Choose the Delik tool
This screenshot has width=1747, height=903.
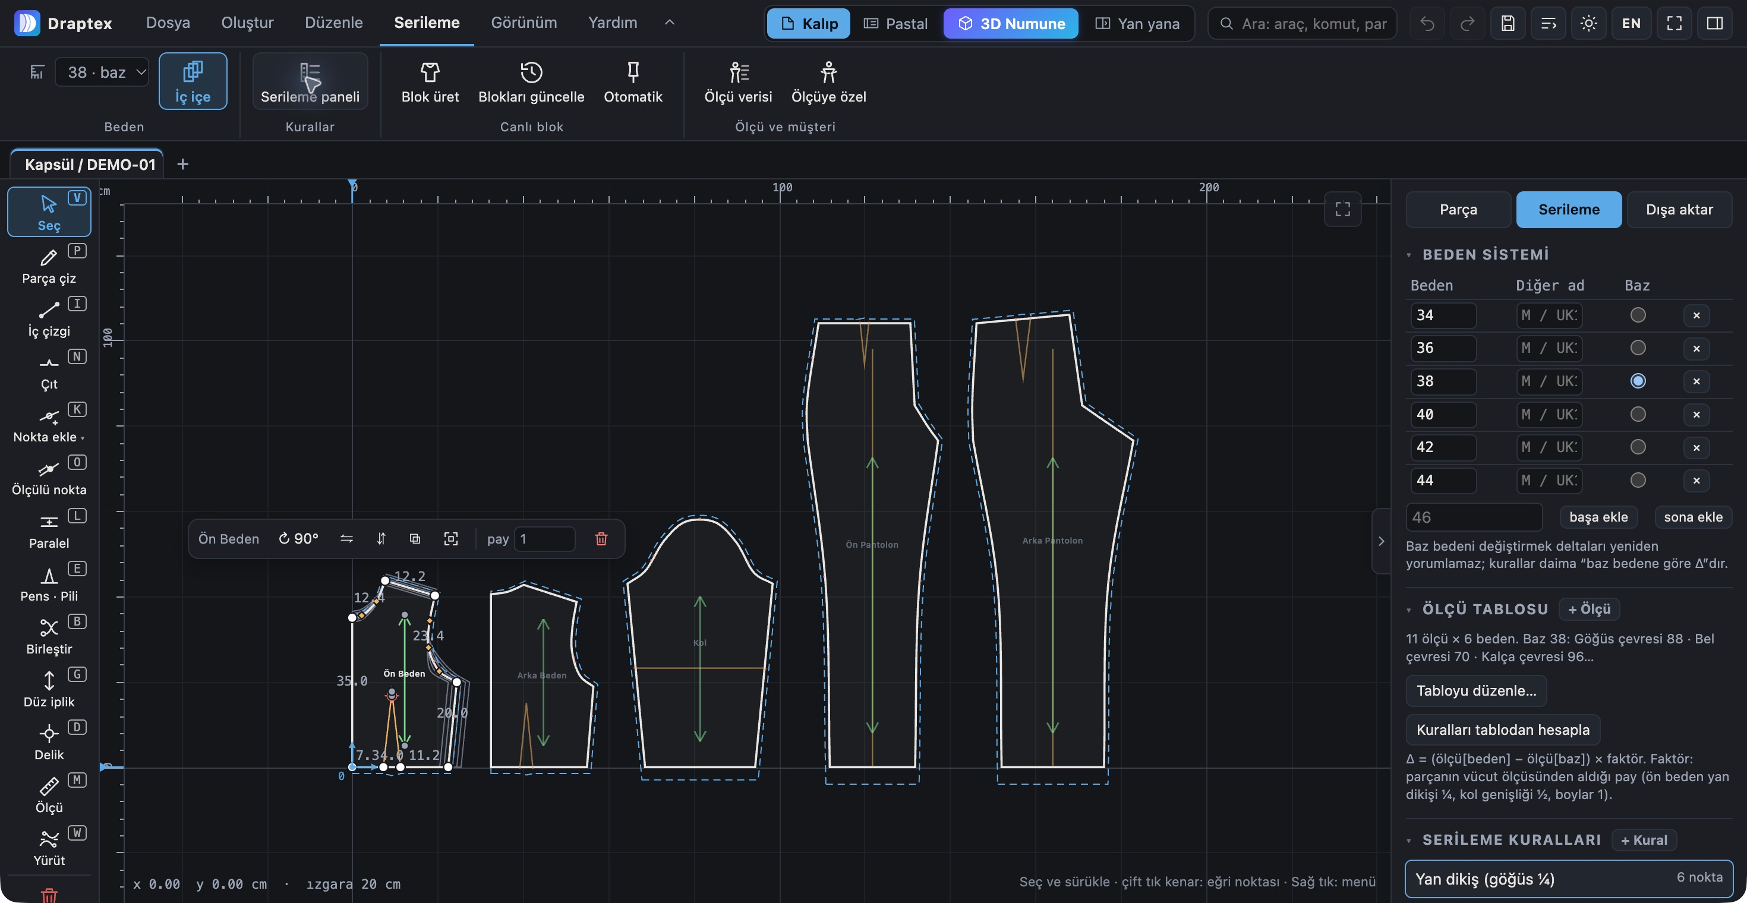pos(49,741)
